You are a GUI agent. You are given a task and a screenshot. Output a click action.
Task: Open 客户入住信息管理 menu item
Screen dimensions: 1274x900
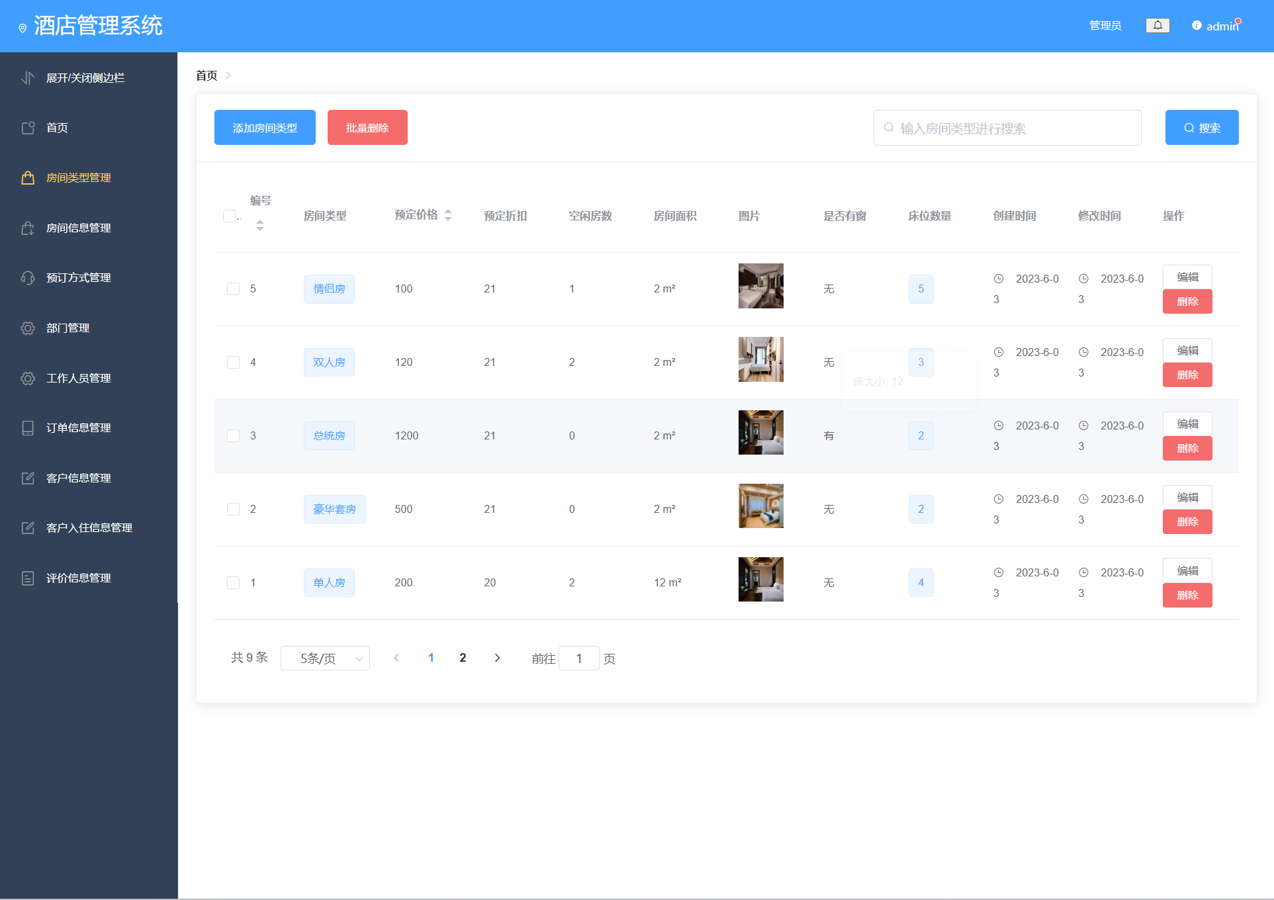89,528
